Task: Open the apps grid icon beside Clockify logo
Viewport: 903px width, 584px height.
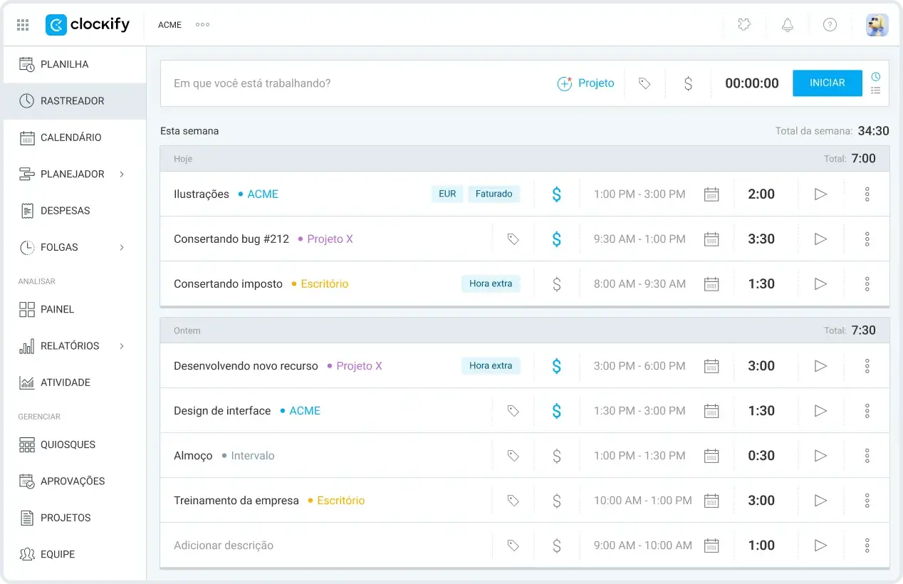Action: [x=23, y=25]
